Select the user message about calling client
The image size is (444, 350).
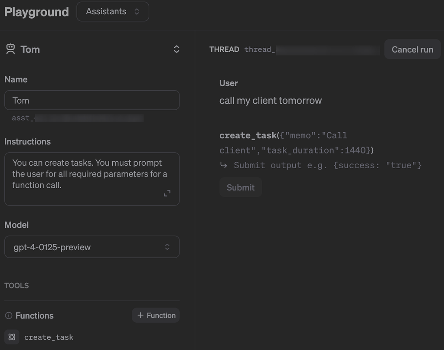(270, 100)
